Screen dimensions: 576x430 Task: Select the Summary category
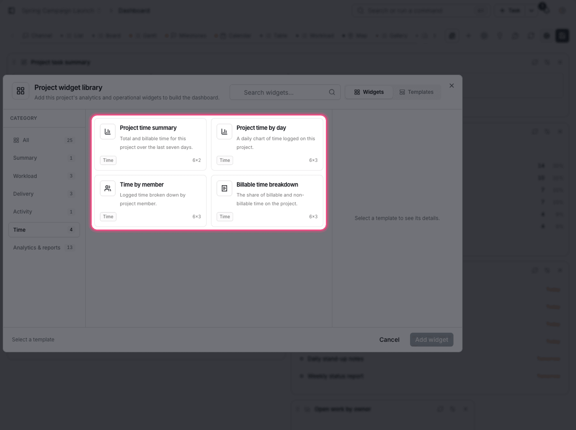44,158
